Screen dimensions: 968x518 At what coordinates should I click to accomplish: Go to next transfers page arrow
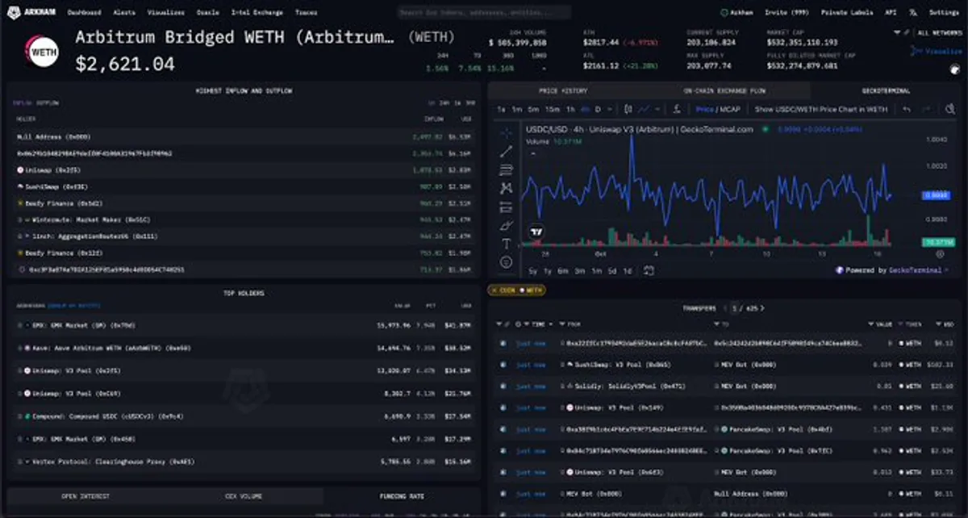[x=762, y=308]
